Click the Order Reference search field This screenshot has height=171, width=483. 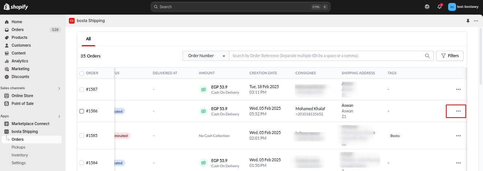pos(328,56)
